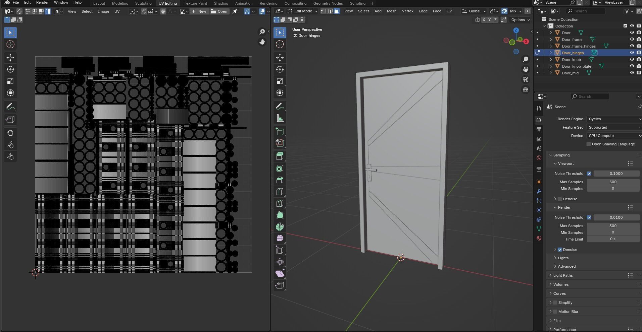Viewport: 642px width, 332px height.
Task: Open the Device dropdown
Action: point(614,136)
